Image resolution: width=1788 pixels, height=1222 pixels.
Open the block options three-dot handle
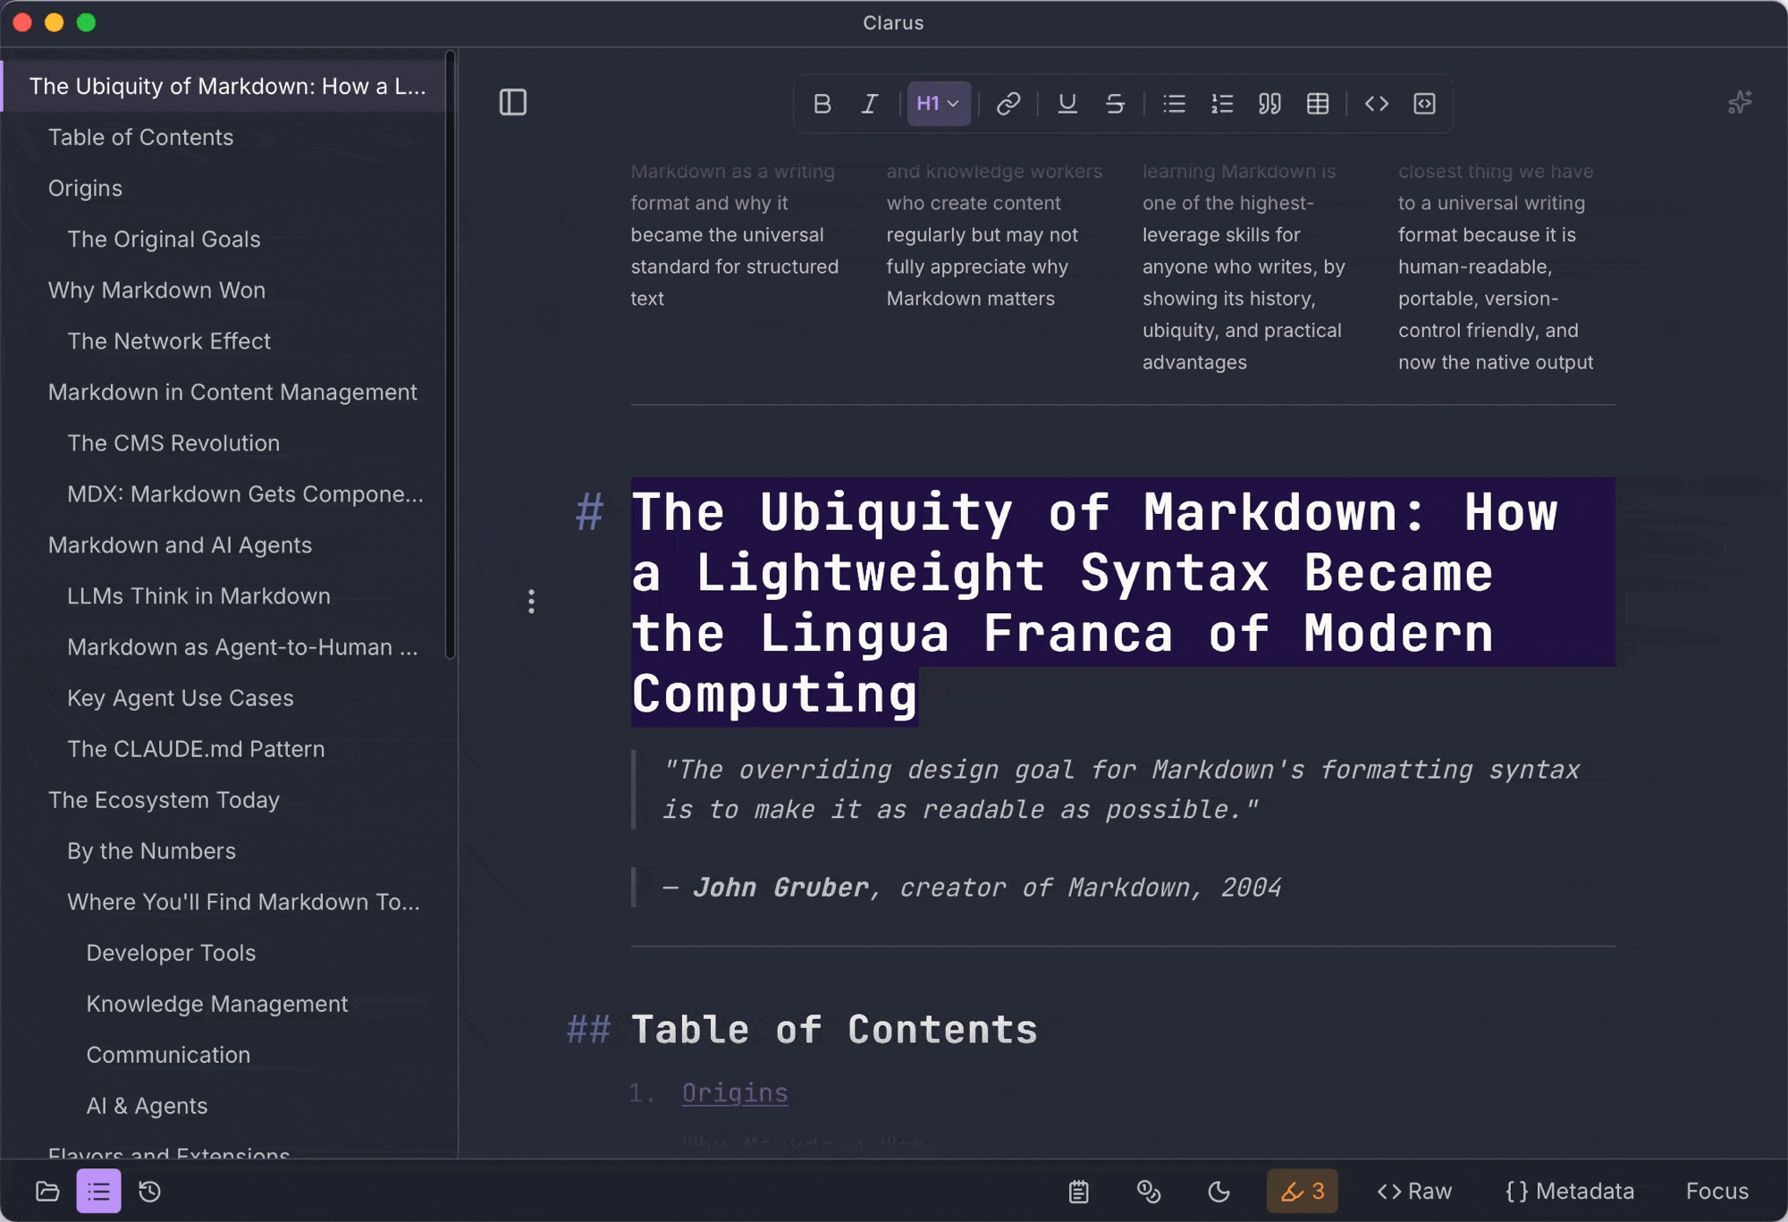tap(531, 601)
